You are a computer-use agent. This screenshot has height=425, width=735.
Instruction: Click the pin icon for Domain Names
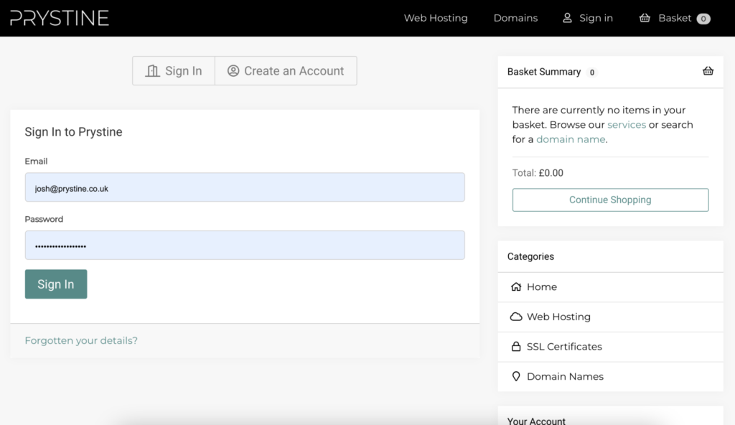coord(515,376)
